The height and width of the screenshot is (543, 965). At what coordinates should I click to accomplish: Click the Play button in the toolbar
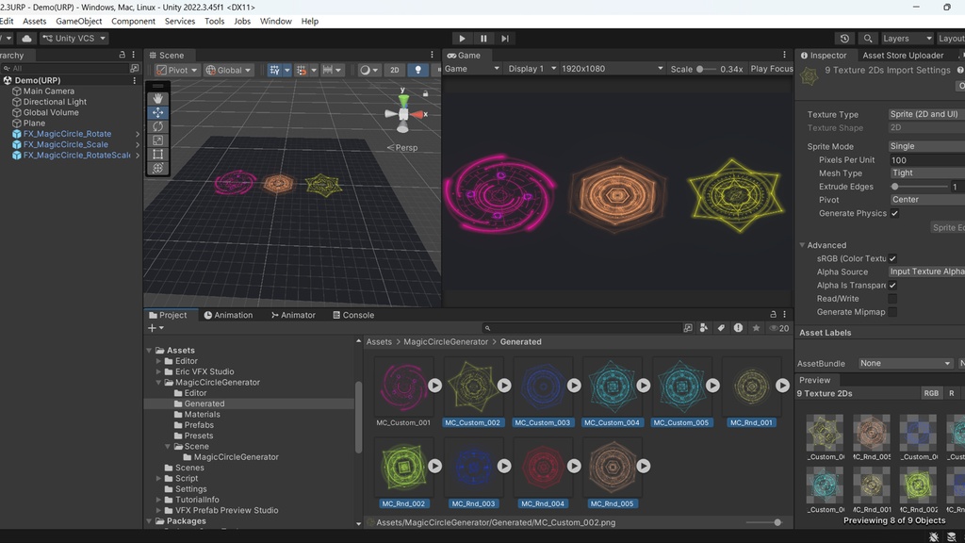(x=462, y=38)
